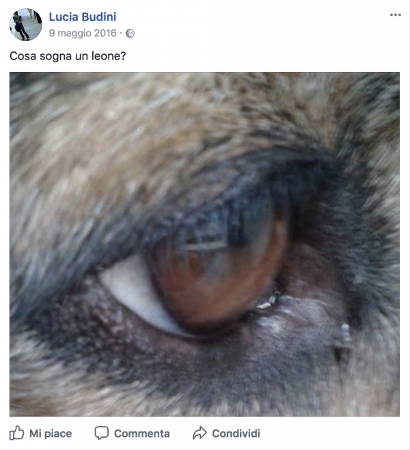Open the three-dot post options menu
The height and width of the screenshot is (450, 410).
point(396,15)
